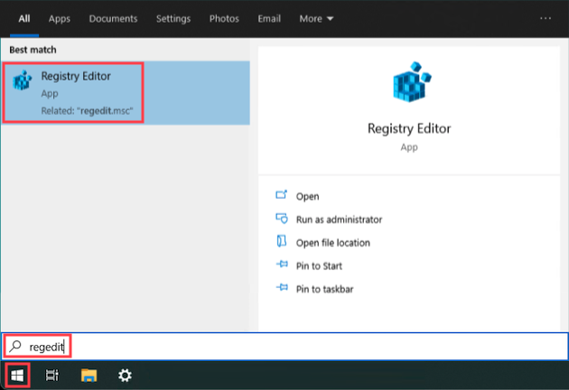Select the Settings search filter tab

pyautogui.click(x=173, y=18)
